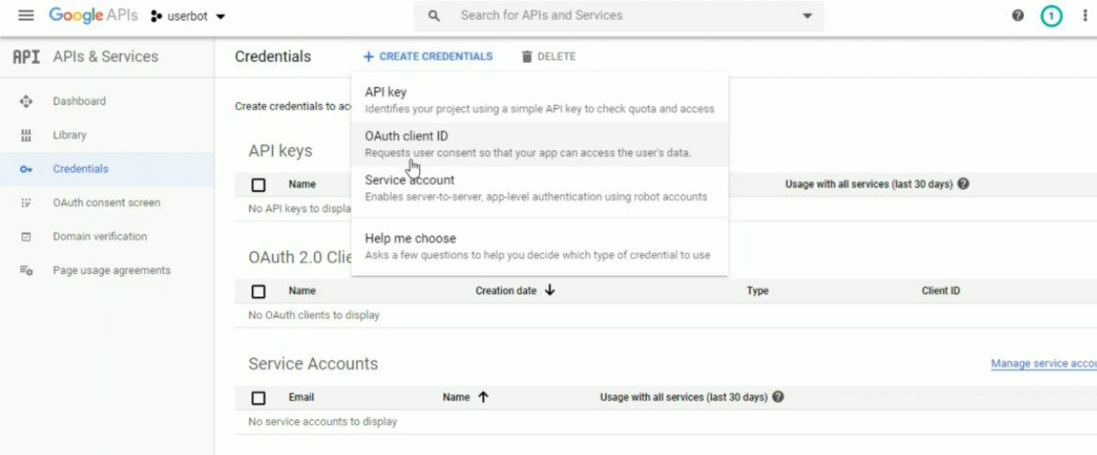Viewport: 1097px width, 455px height.
Task: Open the three-dot more options menu
Action: pyautogui.click(x=1085, y=16)
